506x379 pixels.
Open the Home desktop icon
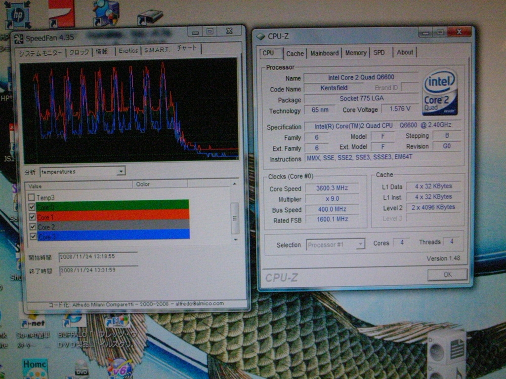(35, 368)
